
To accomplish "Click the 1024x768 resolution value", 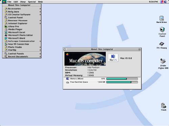I will click(92, 70).
